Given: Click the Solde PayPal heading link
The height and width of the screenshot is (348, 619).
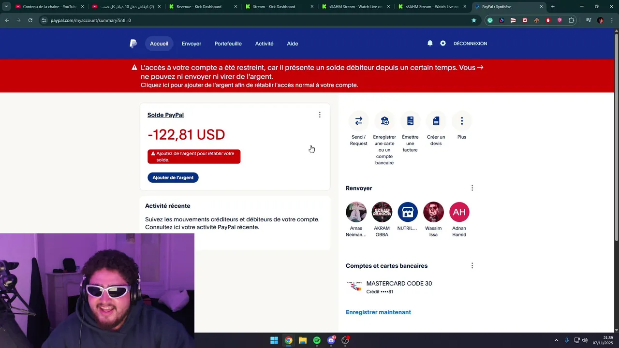Looking at the screenshot, I should 165,115.
